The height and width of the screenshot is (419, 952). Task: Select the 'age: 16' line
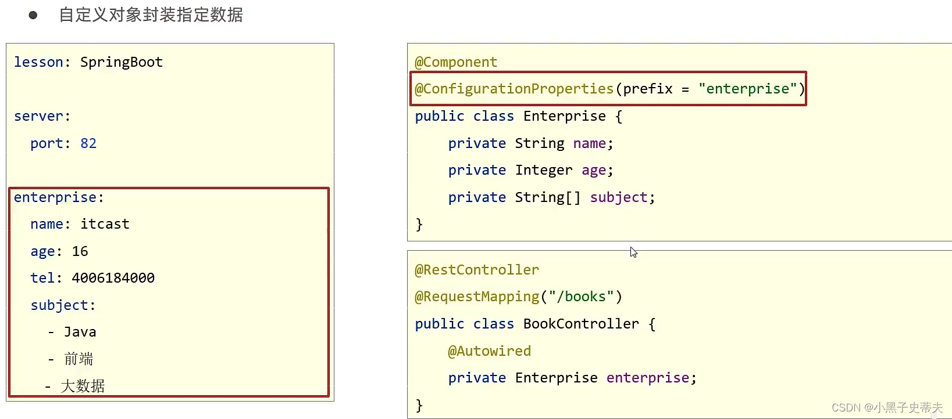point(59,252)
